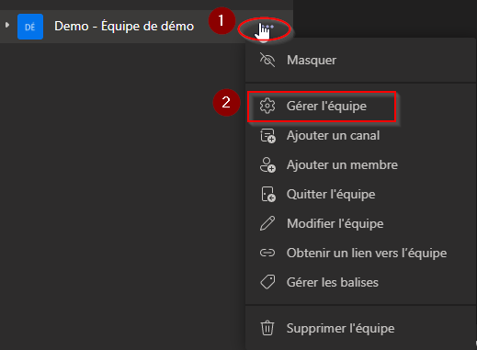Click the leave team door icon
The height and width of the screenshot is (350, 477).
tap(268, 195)
